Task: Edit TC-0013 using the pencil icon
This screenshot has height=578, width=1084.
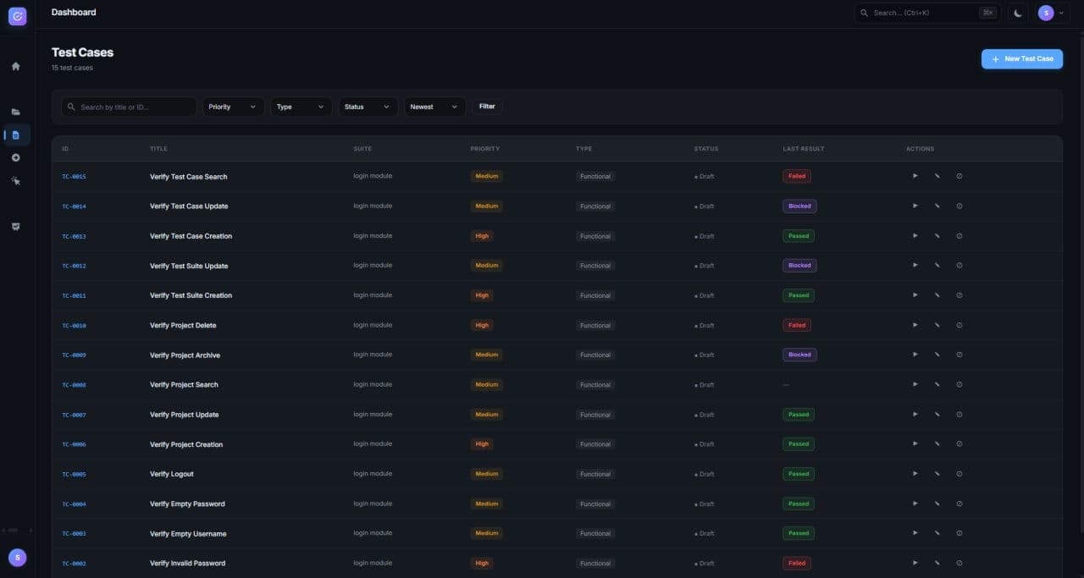Action: pos(937,235)
